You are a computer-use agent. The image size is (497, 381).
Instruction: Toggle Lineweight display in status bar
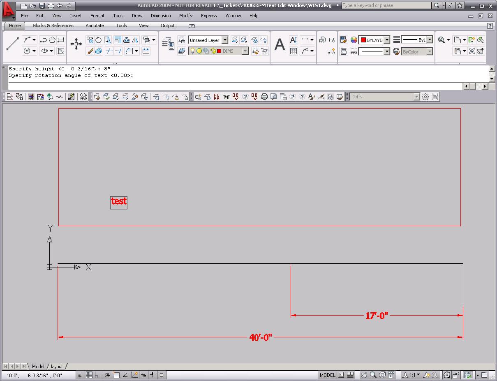(153, 375)
